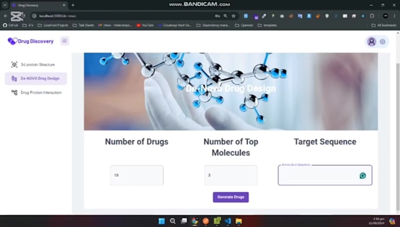
Task: Toggle the sidebar hamburger menu button
Action: 65,41
